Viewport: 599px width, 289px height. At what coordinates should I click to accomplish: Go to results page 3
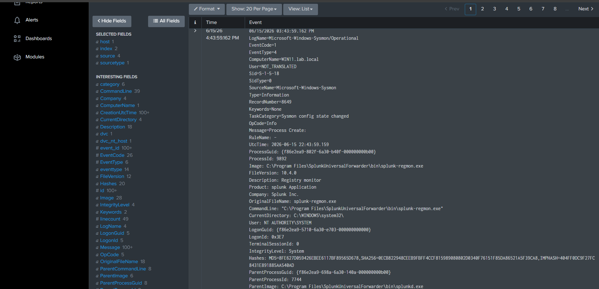point(494,9)
